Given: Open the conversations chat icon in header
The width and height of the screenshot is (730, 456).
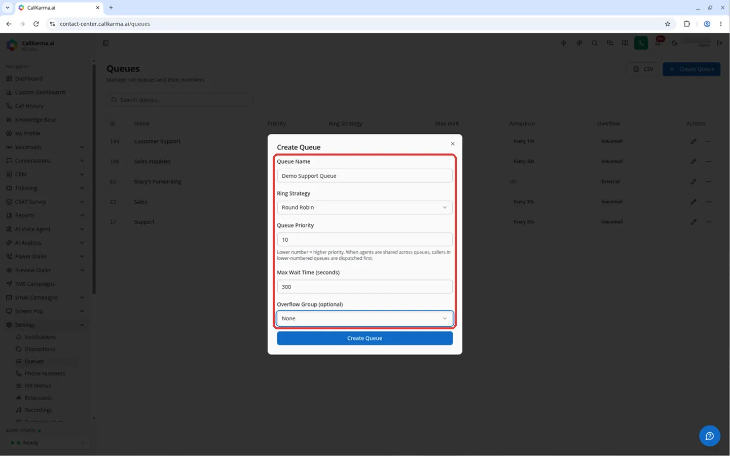Looking at the screenshot, I should (x=610, y=43).
